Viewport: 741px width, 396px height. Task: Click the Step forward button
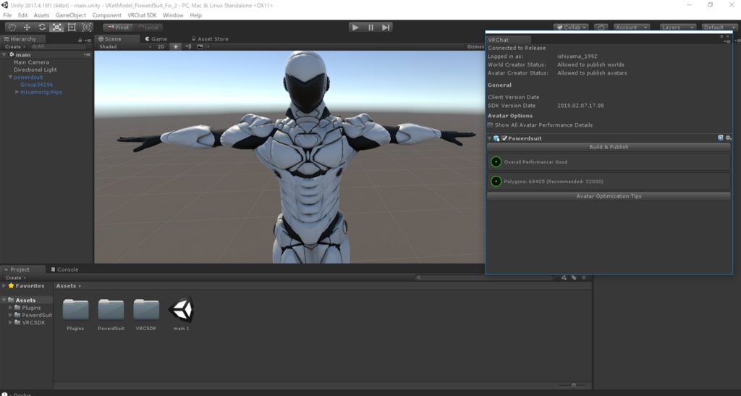[x=386, y=28]
